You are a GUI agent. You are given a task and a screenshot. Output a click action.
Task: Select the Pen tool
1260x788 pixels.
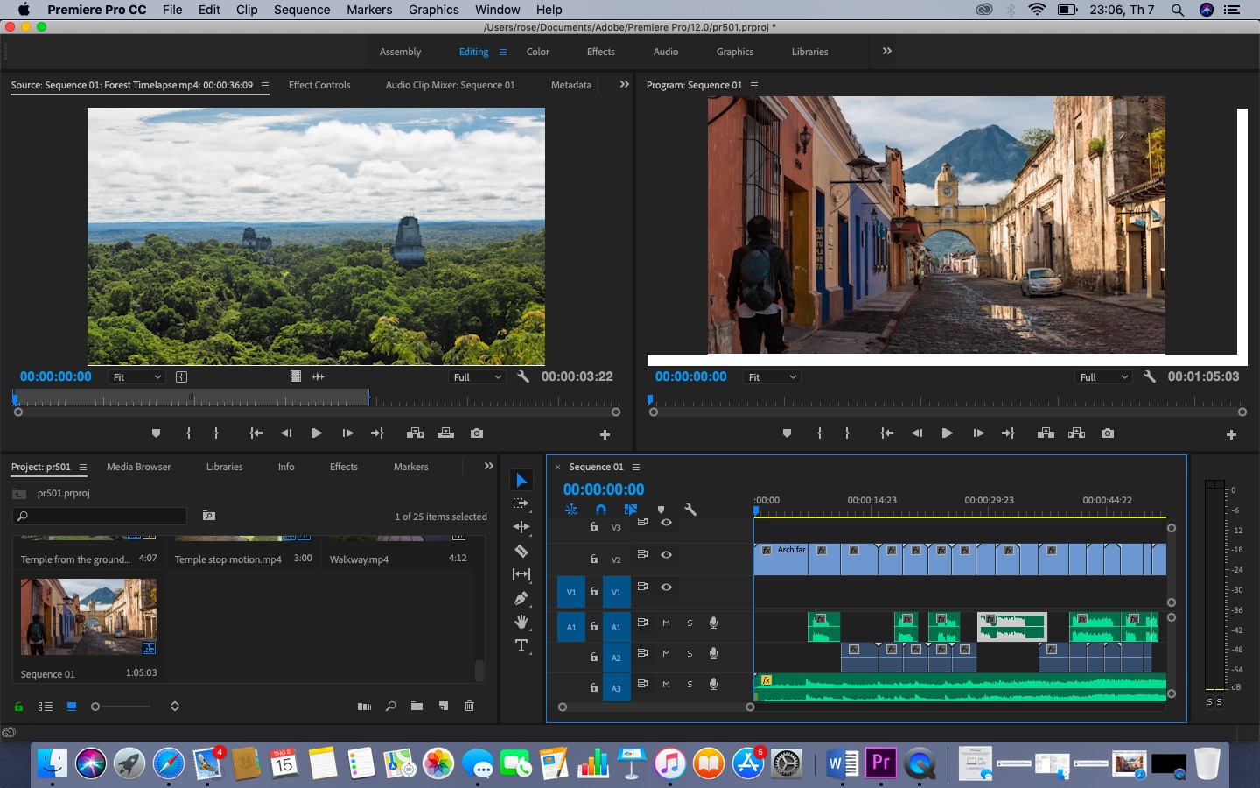(x=521, y=598)
